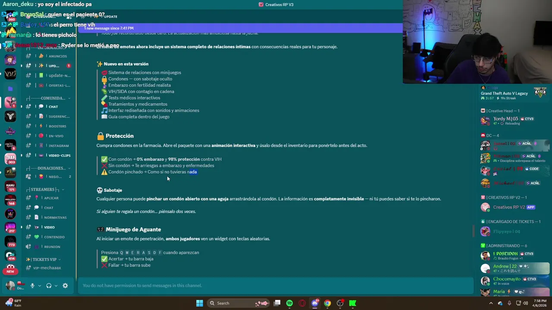Open the server icon with 414 badge
Image resolution: width=552 pixels, height=310 pixels.
[10, 255]
